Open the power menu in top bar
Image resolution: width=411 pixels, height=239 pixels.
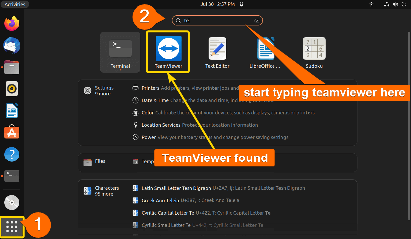tap(404, 4)
